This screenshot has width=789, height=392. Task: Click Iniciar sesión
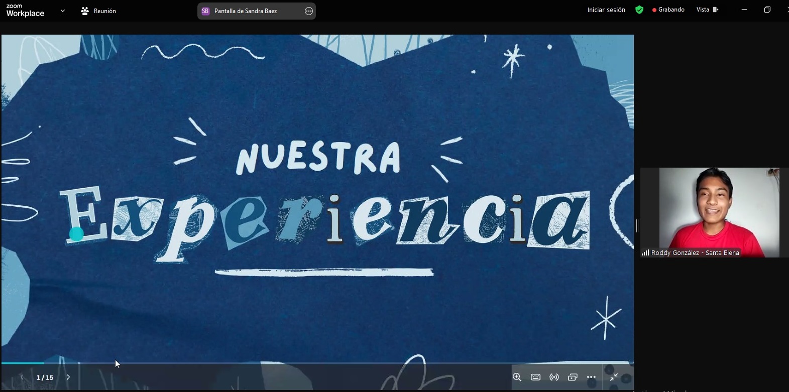[x=606, y=10]
